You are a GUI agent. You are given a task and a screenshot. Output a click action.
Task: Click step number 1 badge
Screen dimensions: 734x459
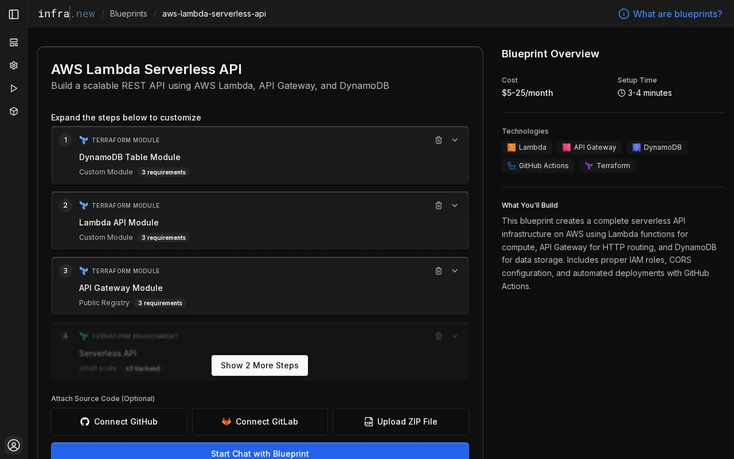click(65, 140)
